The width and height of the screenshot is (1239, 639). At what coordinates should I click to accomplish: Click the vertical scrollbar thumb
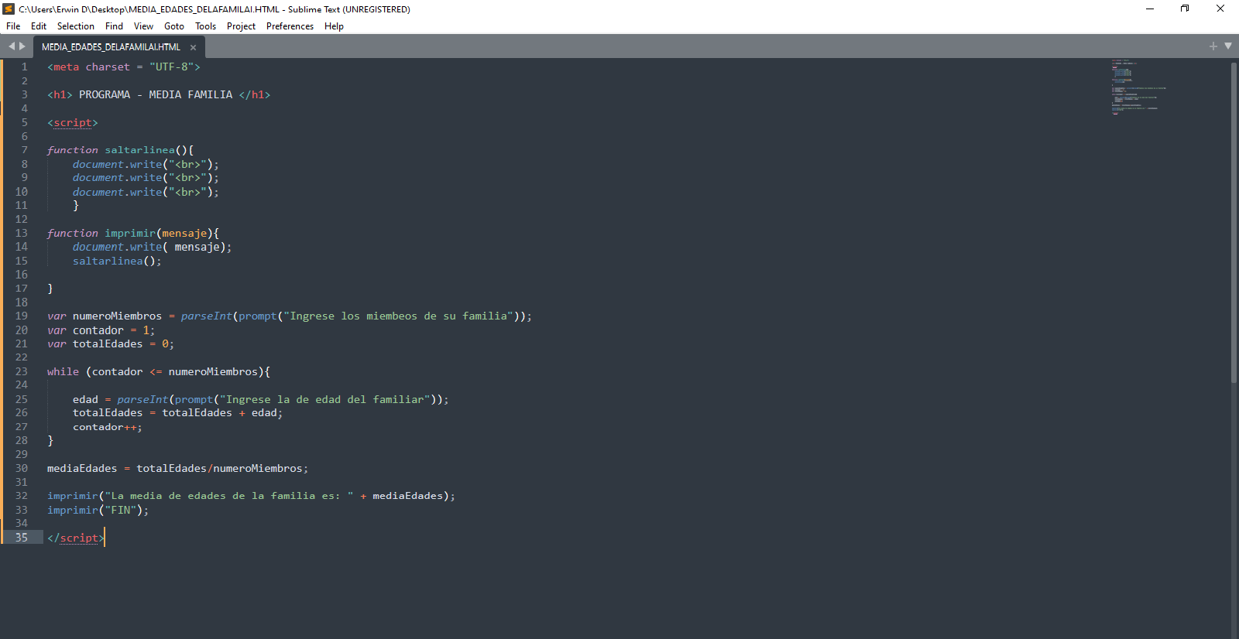1234,222
